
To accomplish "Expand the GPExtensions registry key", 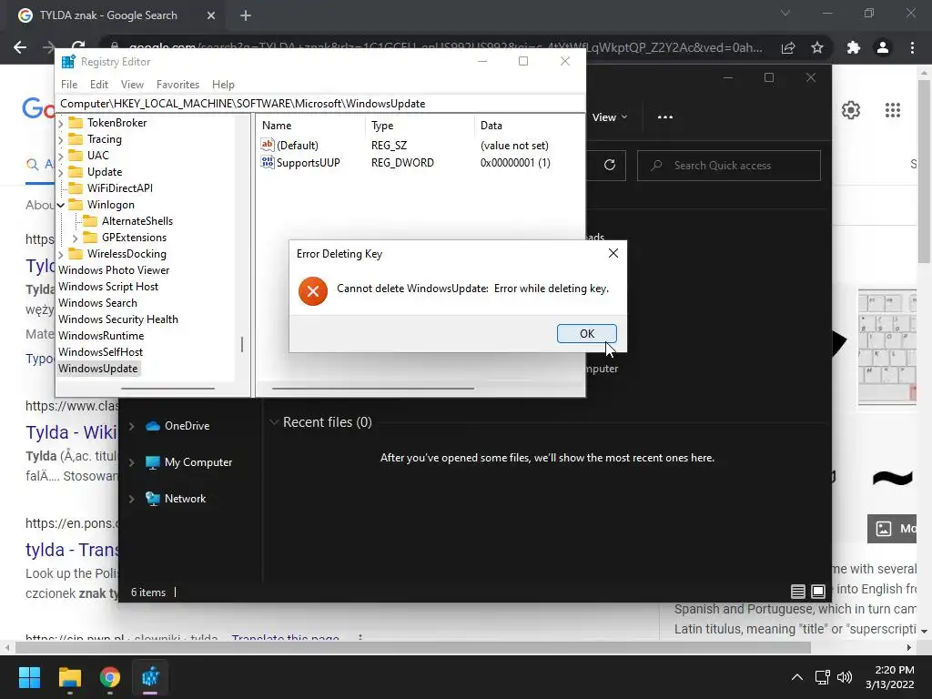I will coord(75,238).
